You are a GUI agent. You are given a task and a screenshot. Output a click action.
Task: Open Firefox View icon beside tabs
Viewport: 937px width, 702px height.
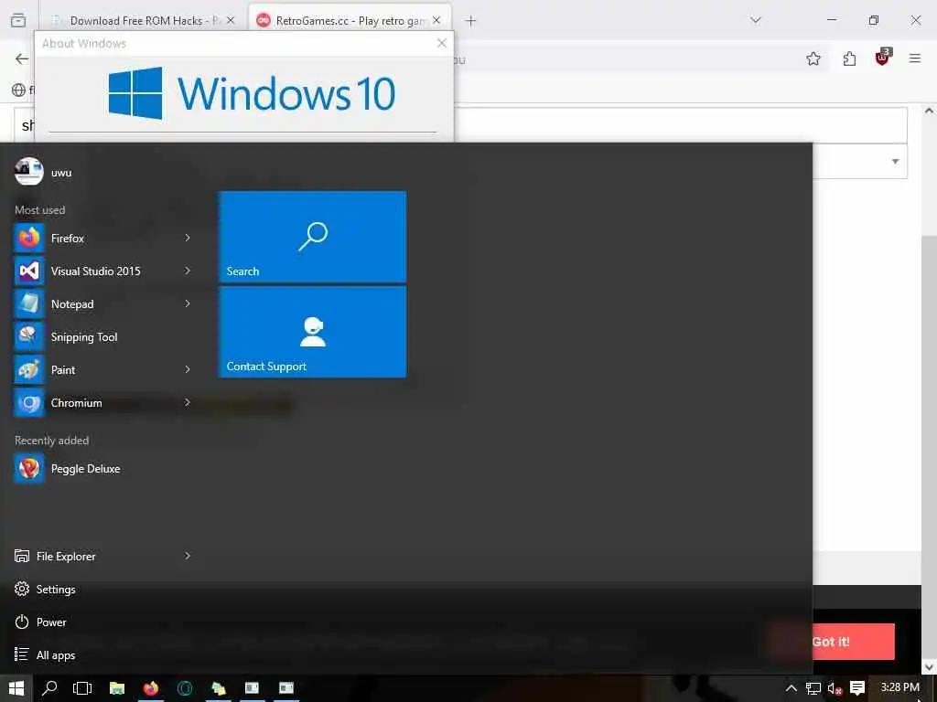(x=18, y=21)
